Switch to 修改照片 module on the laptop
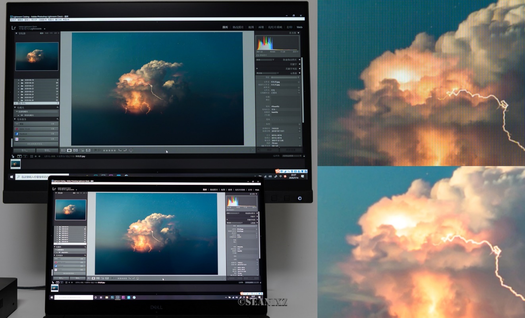This screenshot has width=525, height=318. pyautogui.click(x=214, y=190)
